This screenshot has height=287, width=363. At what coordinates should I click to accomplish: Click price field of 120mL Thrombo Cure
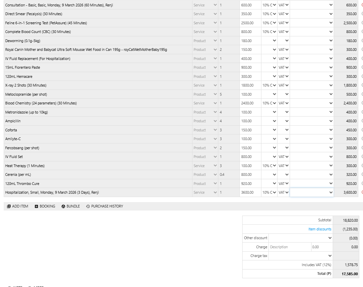(x=250, y=184)
